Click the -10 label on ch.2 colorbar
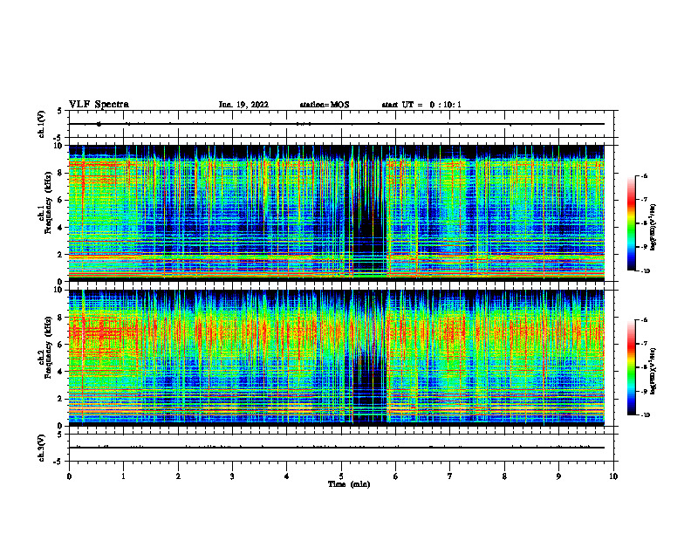The image size is (691, 534). [645, 415]
